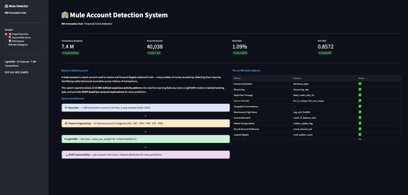The image size is (408, 195).
Task: Click the bank icon in the sidebar title
Action: click(6, 6)
